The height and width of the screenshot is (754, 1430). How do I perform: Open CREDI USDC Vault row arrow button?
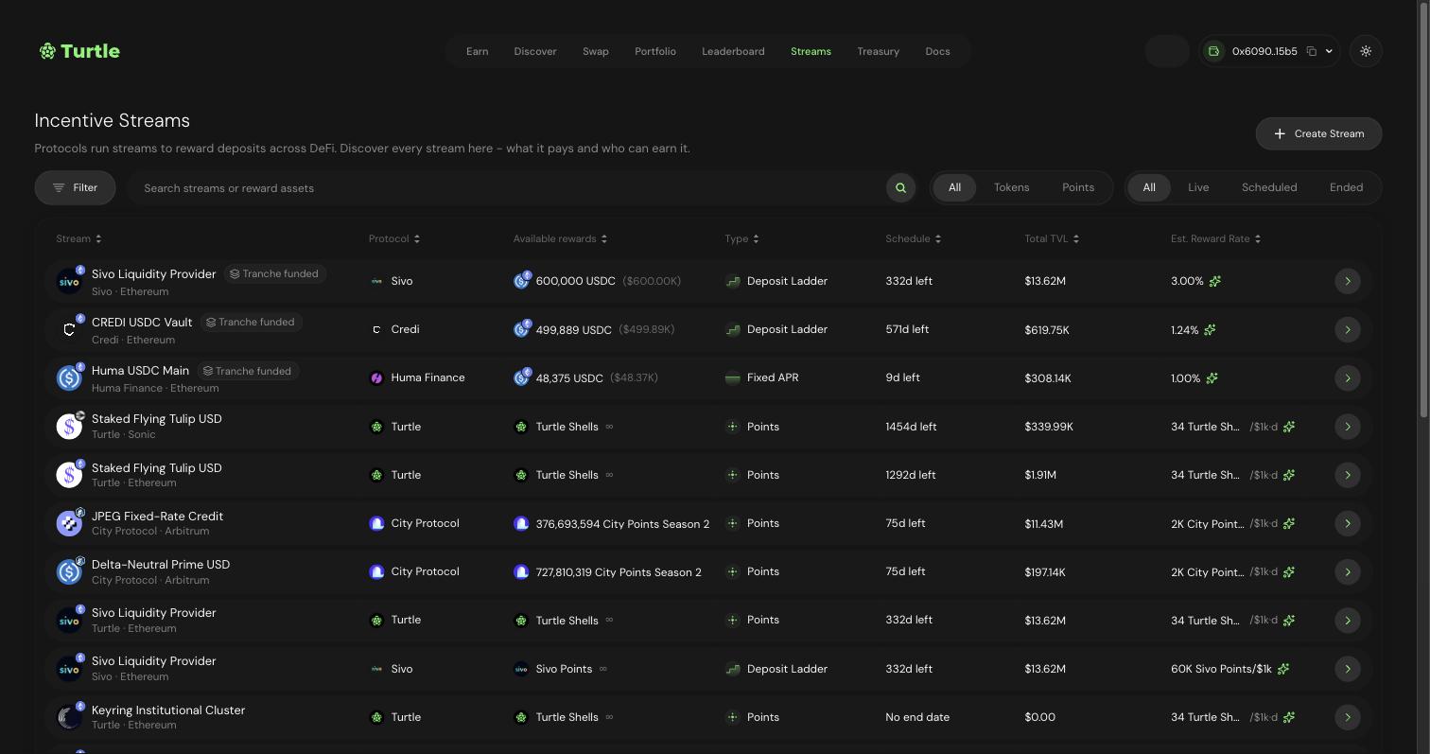1347,329
